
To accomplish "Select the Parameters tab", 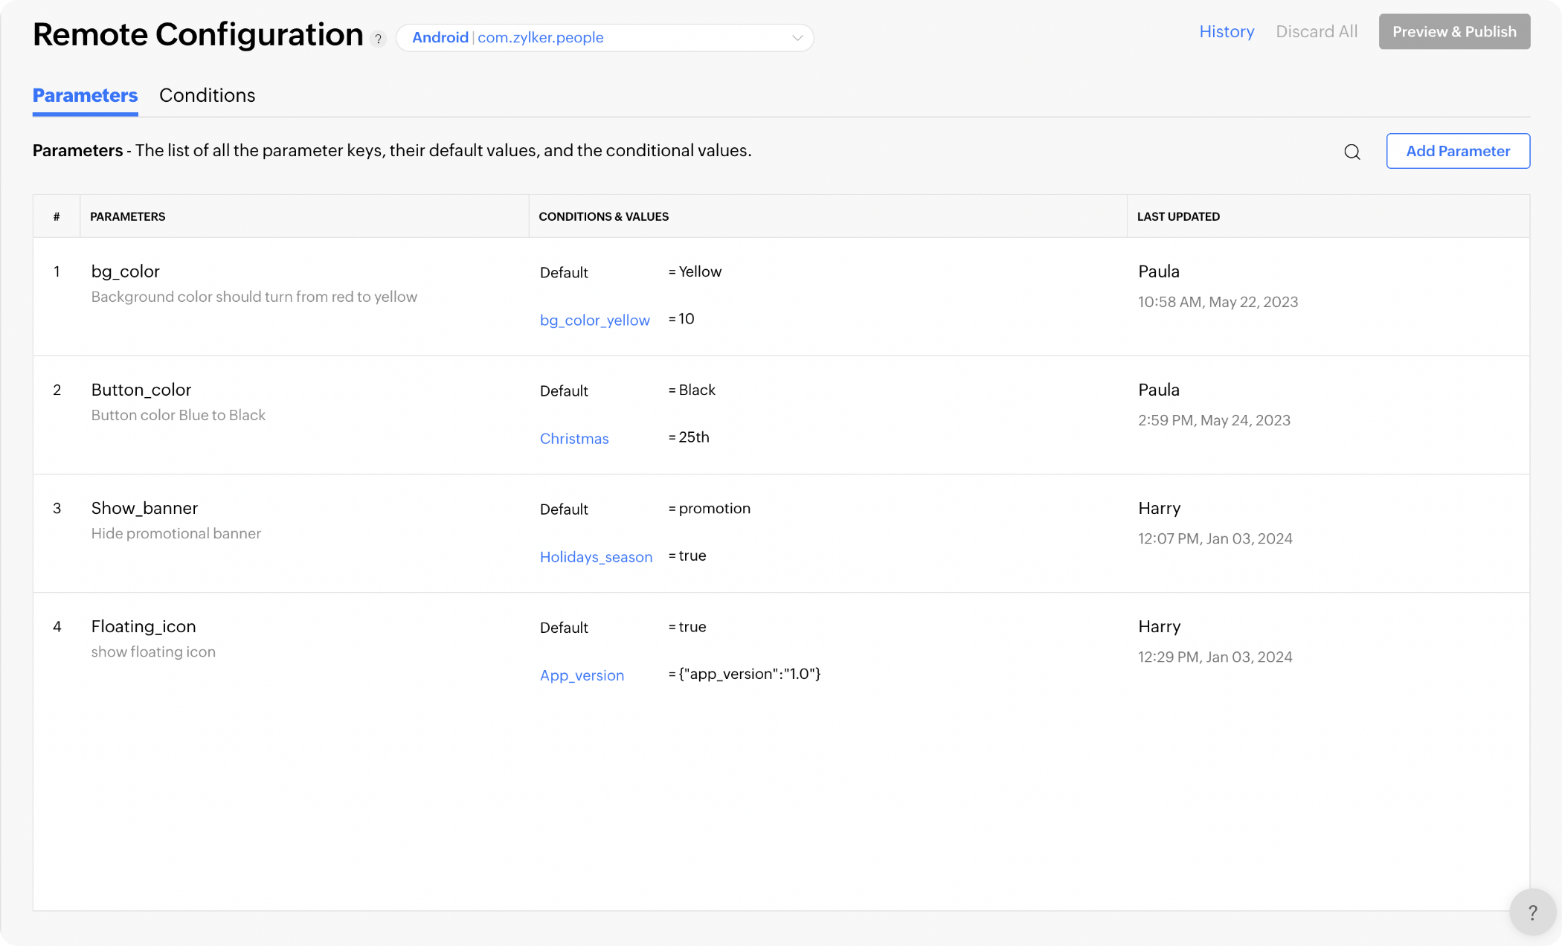I will [x=85, y=95].
